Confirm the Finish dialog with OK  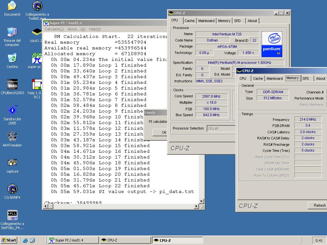click(x=160, y=132)
